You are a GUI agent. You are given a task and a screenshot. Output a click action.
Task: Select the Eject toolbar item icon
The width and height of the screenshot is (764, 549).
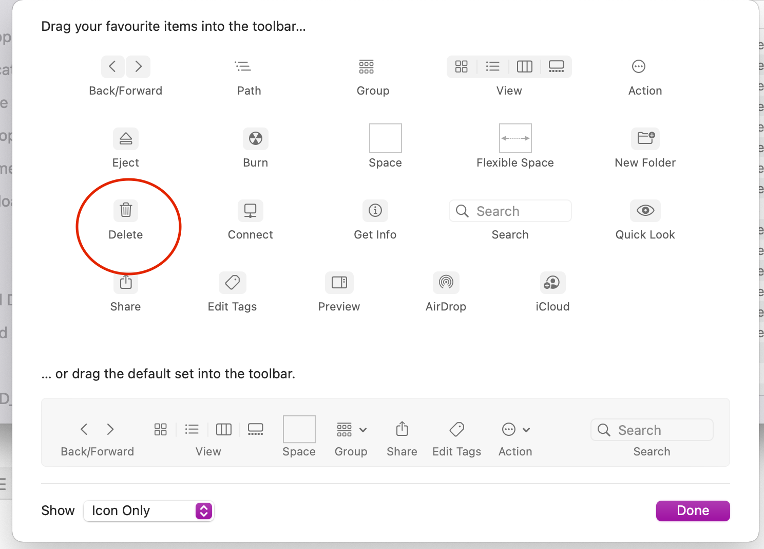[x=126, y=138]
